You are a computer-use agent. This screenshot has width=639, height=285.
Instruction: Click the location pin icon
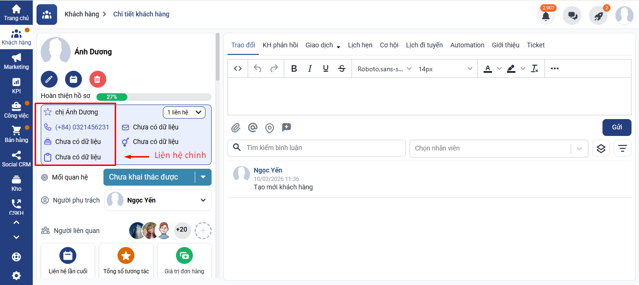[270, 127]
